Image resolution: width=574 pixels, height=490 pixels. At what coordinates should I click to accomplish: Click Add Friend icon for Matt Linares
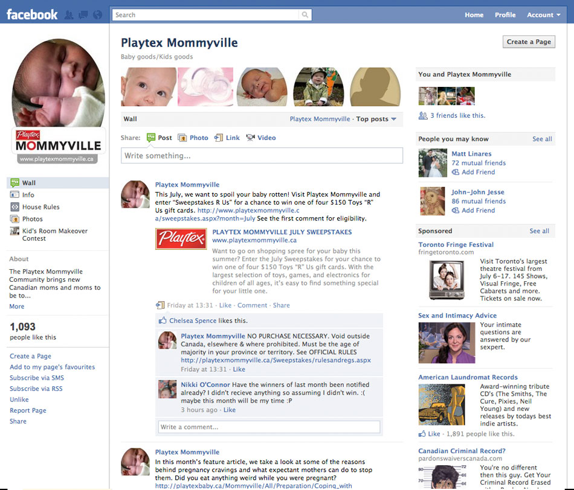tap(456, 172)
